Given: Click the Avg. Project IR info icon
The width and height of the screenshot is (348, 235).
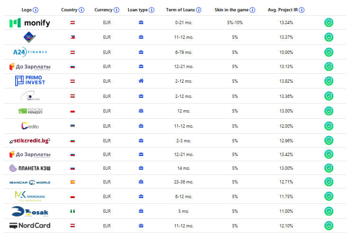Looking at the screenshot, I should pos(302,10).
